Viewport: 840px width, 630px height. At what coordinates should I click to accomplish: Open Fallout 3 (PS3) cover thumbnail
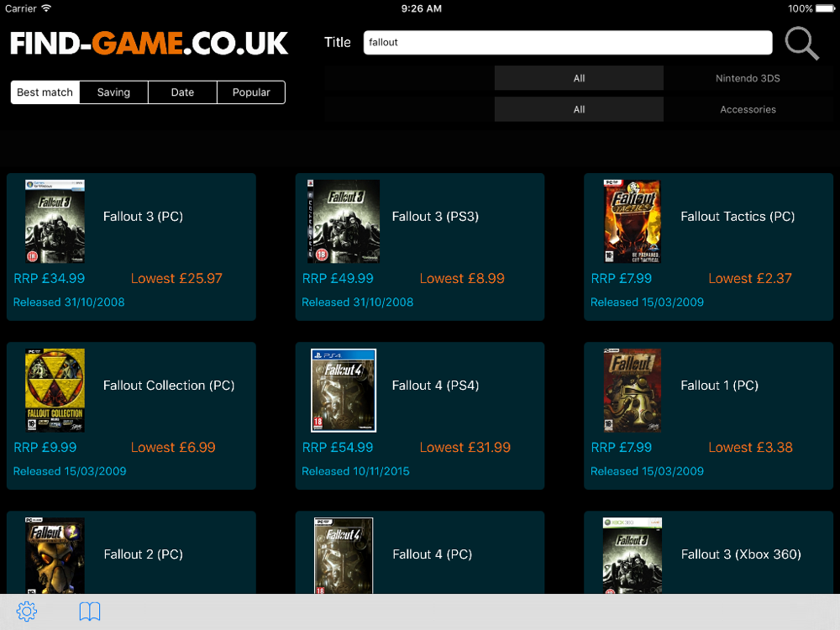[344, 221]
